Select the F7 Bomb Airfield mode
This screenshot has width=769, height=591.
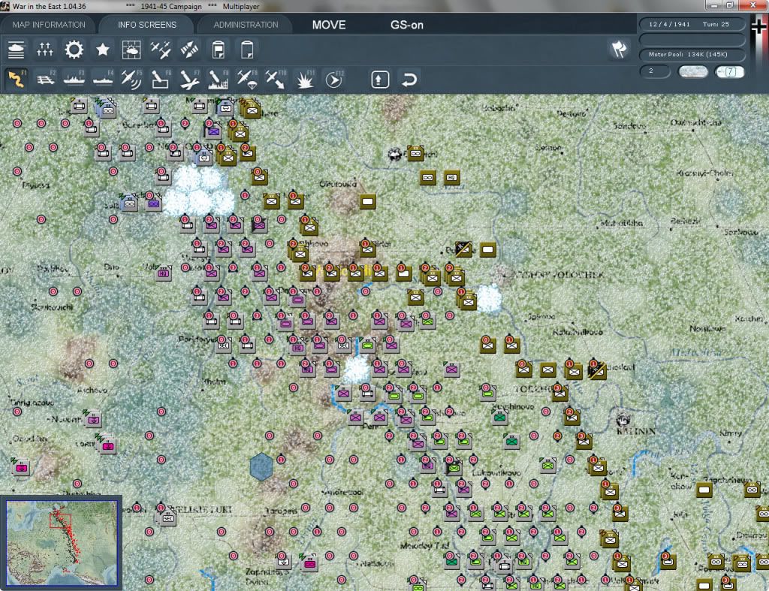189,79
